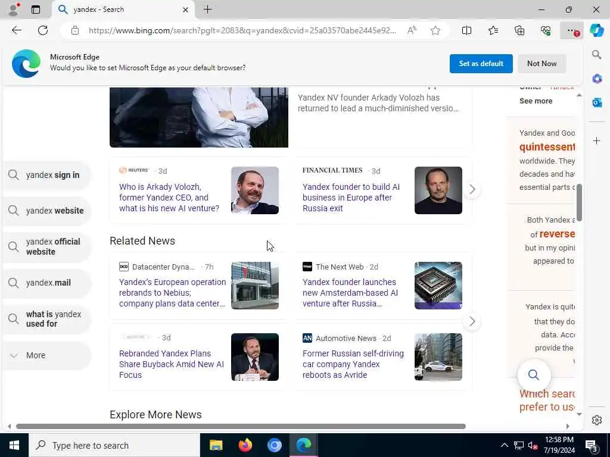Screen dimensions: 610x457
Task: Open Yandex NV founder top story text
Action: tap(378, 103)
